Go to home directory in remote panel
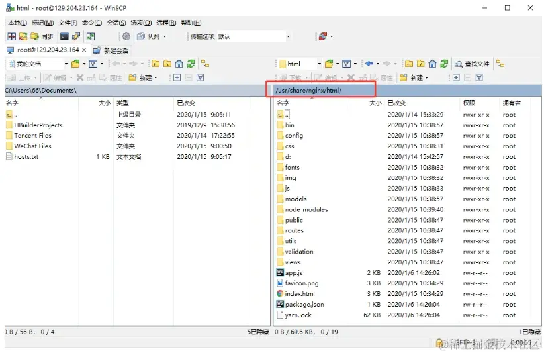This screenshot has width=544, height=355. [432, 64]
